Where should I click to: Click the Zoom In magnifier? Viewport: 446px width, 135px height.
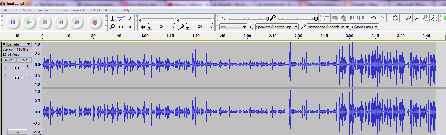409,18
